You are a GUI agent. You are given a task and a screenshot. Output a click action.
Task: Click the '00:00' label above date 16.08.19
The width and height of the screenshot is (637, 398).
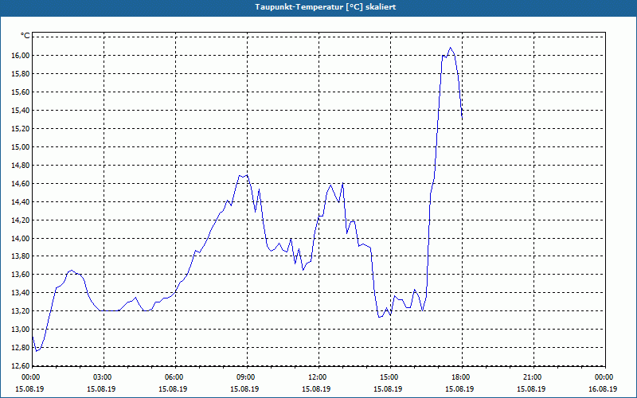tap(605, 377)
